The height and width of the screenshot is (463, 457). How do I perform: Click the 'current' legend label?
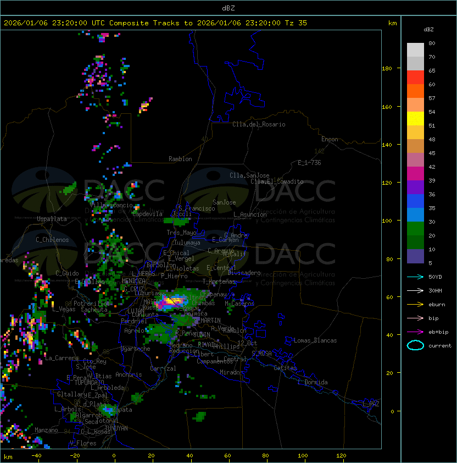pyautogui.click(x=440, y=346)
